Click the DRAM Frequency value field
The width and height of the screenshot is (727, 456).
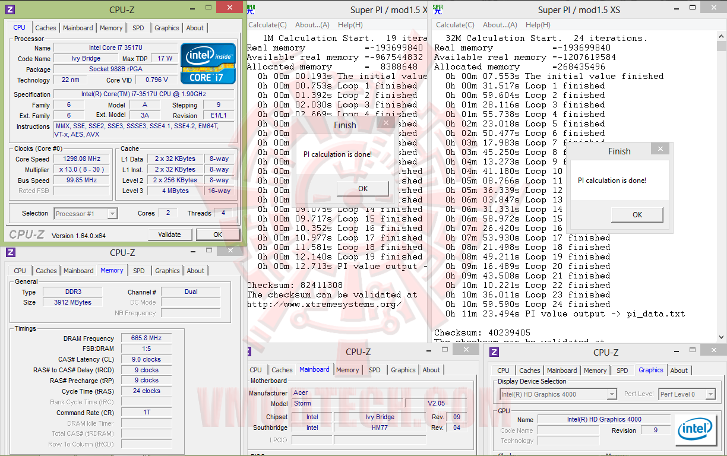146,338
